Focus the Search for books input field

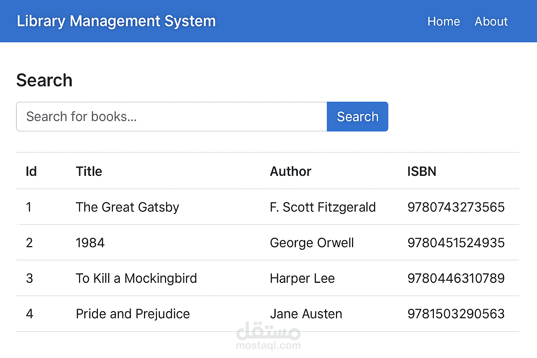[x=171, y=117]
